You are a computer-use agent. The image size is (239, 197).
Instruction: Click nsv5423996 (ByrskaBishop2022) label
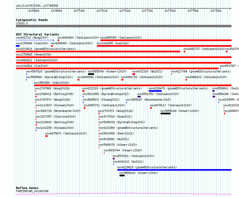click(x=106, y=94)
